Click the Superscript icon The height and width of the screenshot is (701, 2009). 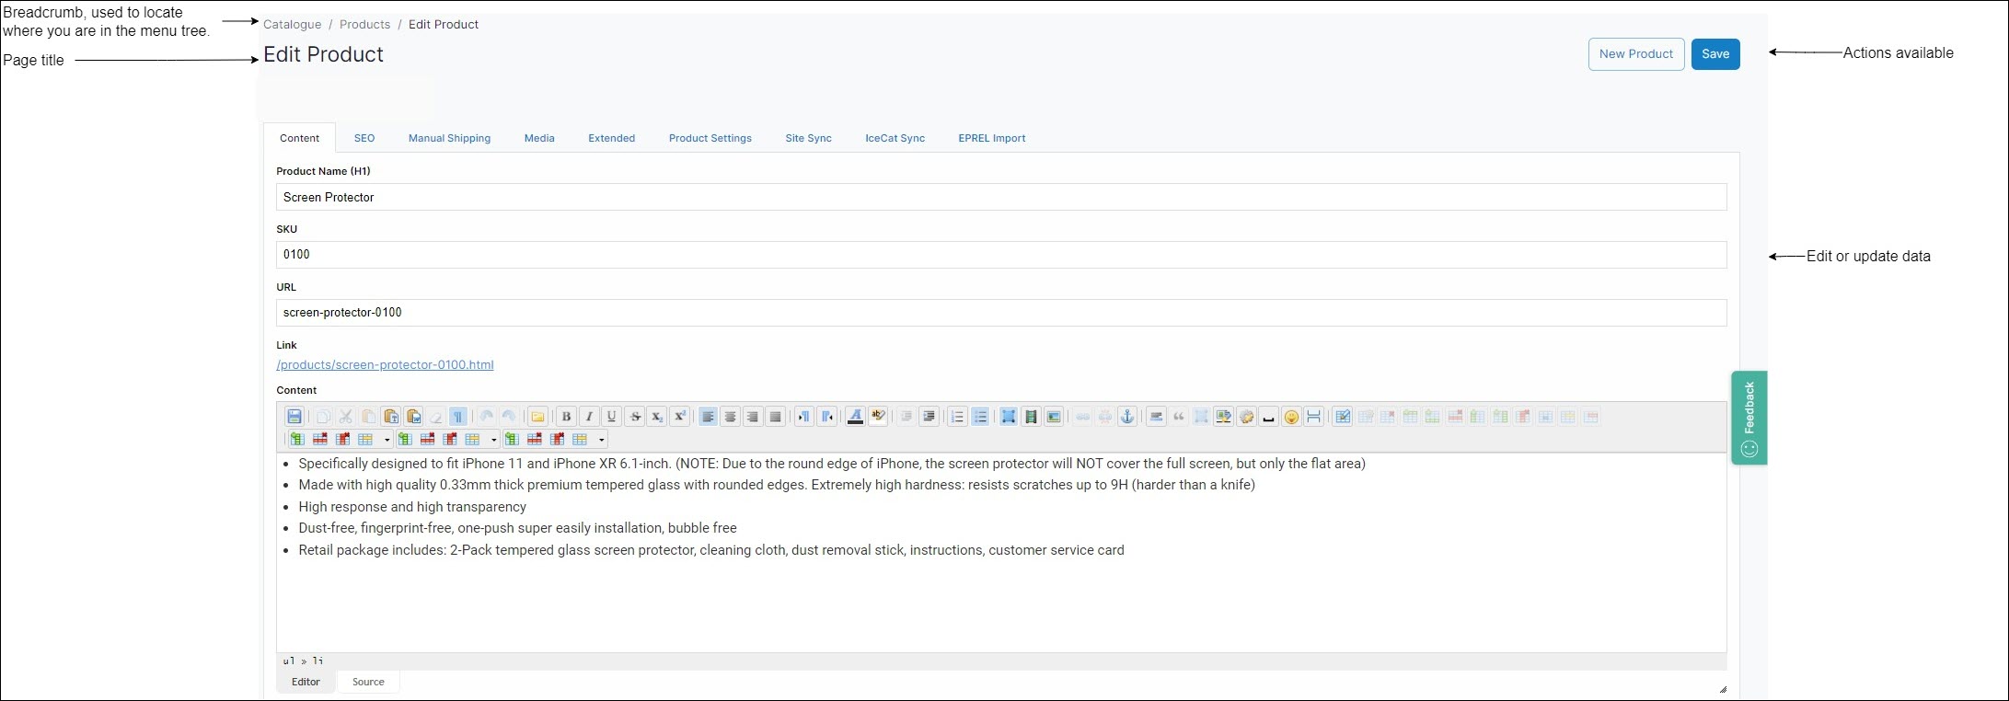click(x=679, y=417)
